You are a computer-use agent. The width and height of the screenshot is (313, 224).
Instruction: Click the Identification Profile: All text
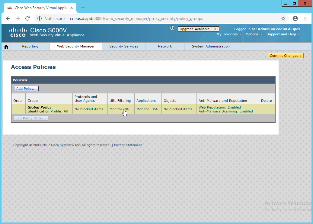pyautogui.click(x=48, y=112)
